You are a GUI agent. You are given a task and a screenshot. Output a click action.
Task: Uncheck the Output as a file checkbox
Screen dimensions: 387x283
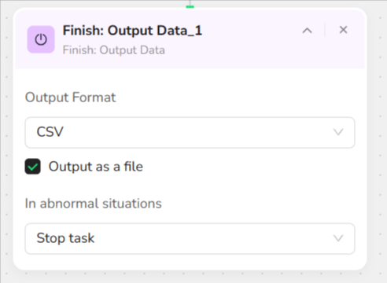[x=33, y=167]
